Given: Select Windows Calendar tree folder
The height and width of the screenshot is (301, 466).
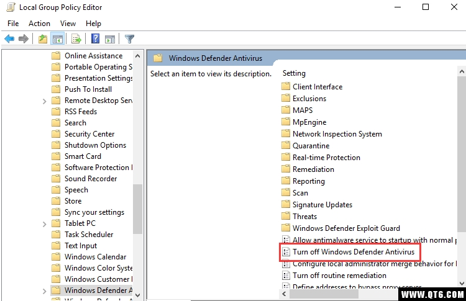Looking at the screenshot, I should coord(89,257).
